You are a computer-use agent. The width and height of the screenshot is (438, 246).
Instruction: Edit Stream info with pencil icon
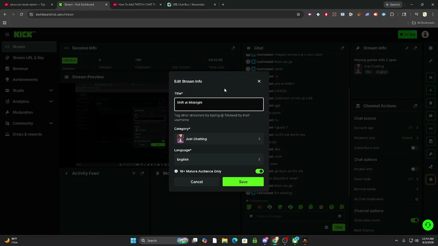pyautogui.click(x=407, y=48)
